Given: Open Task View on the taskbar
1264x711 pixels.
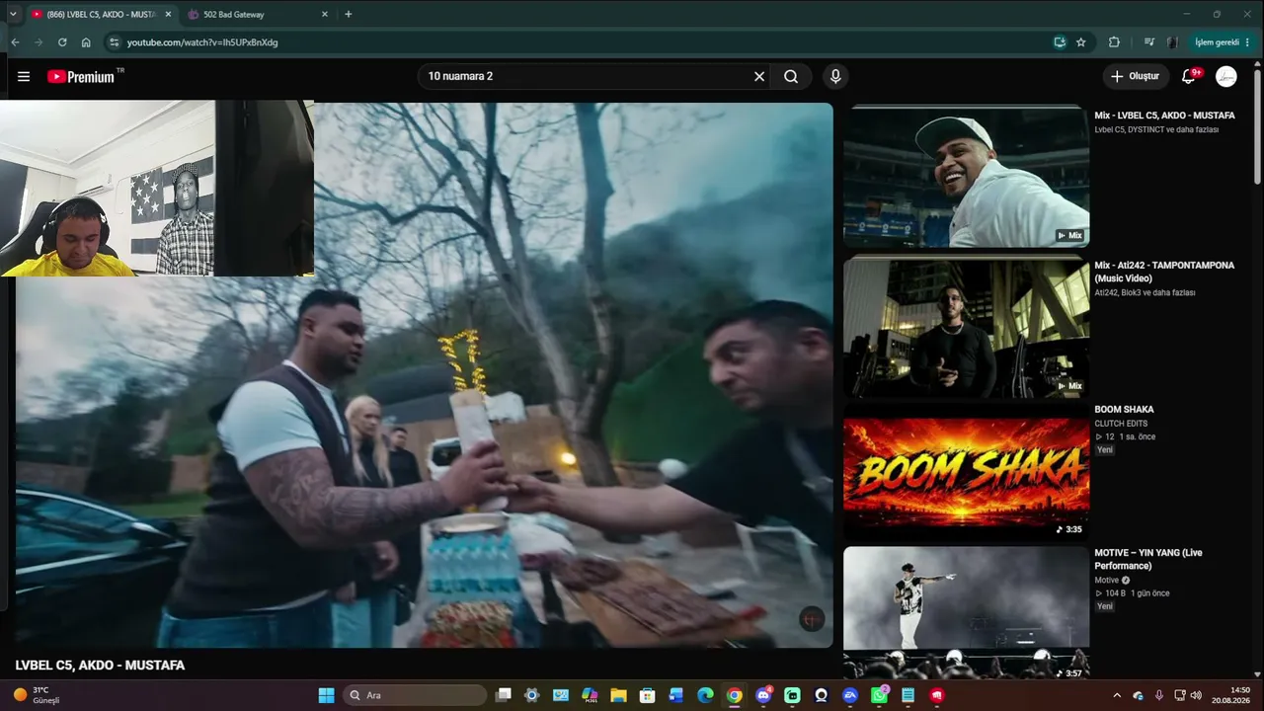Looking at the screenshot, I should coord(504,695).
